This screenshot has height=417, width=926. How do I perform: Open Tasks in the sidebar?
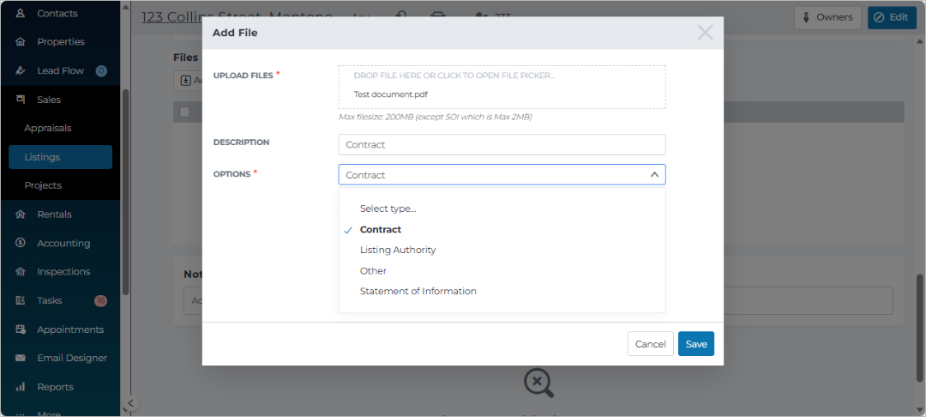tap(50, 300)
